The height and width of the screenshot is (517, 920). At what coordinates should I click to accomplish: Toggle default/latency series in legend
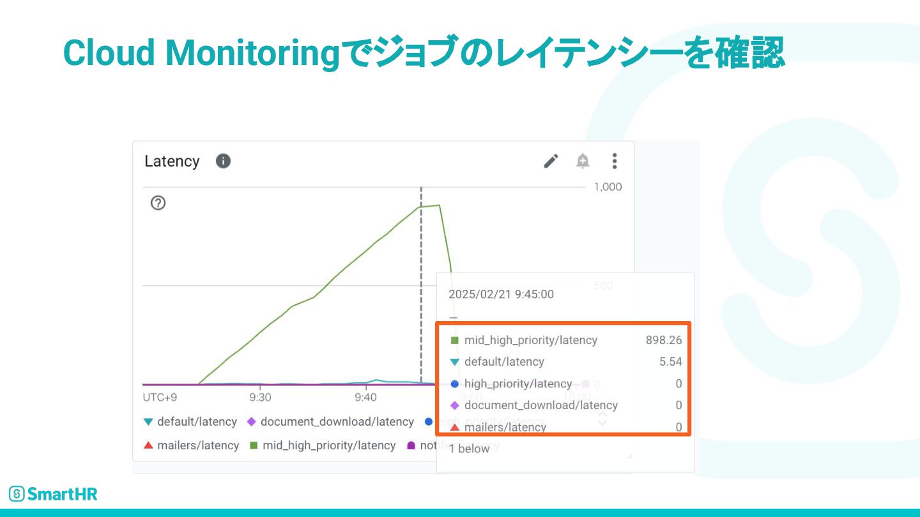click(x=190, y=422)
